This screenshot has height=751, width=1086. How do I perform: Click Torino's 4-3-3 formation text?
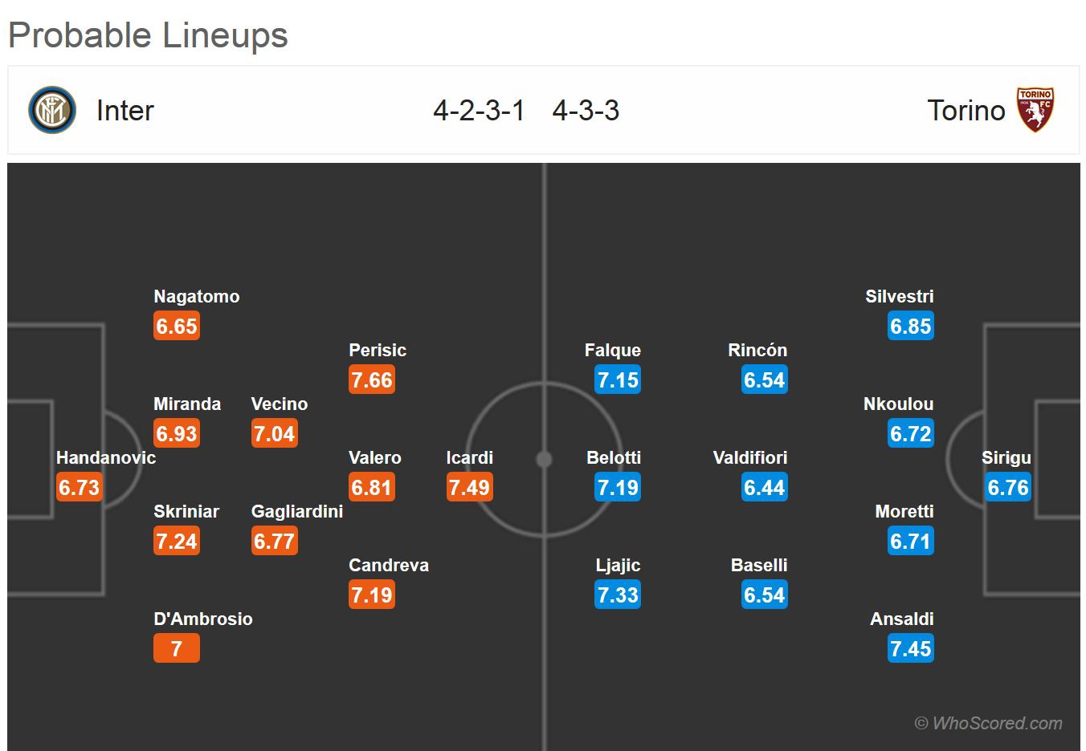pos(586,111)
